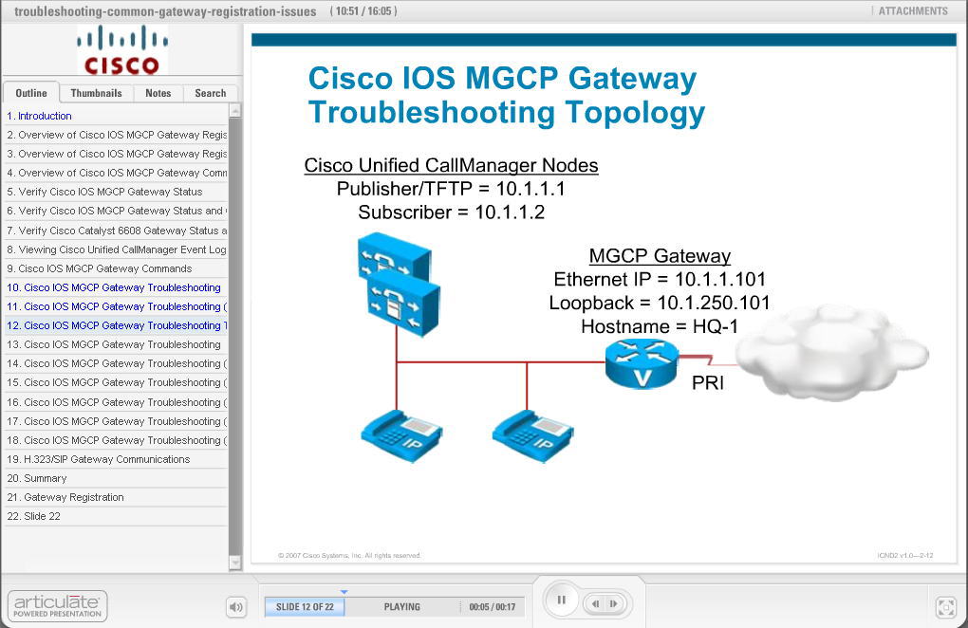Viewport: 968px width, 628px height.
Task: Click the total time '(10:51 / 16:05)'
Action: point(363,11)
